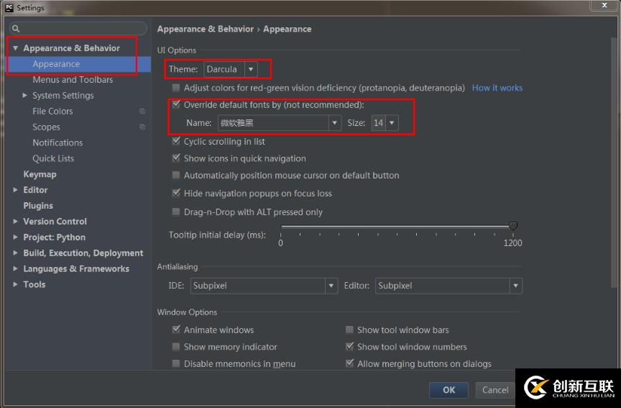Enable the Show memory indicator checkbox
Screen dimensions: 621x408
(176, 347)
